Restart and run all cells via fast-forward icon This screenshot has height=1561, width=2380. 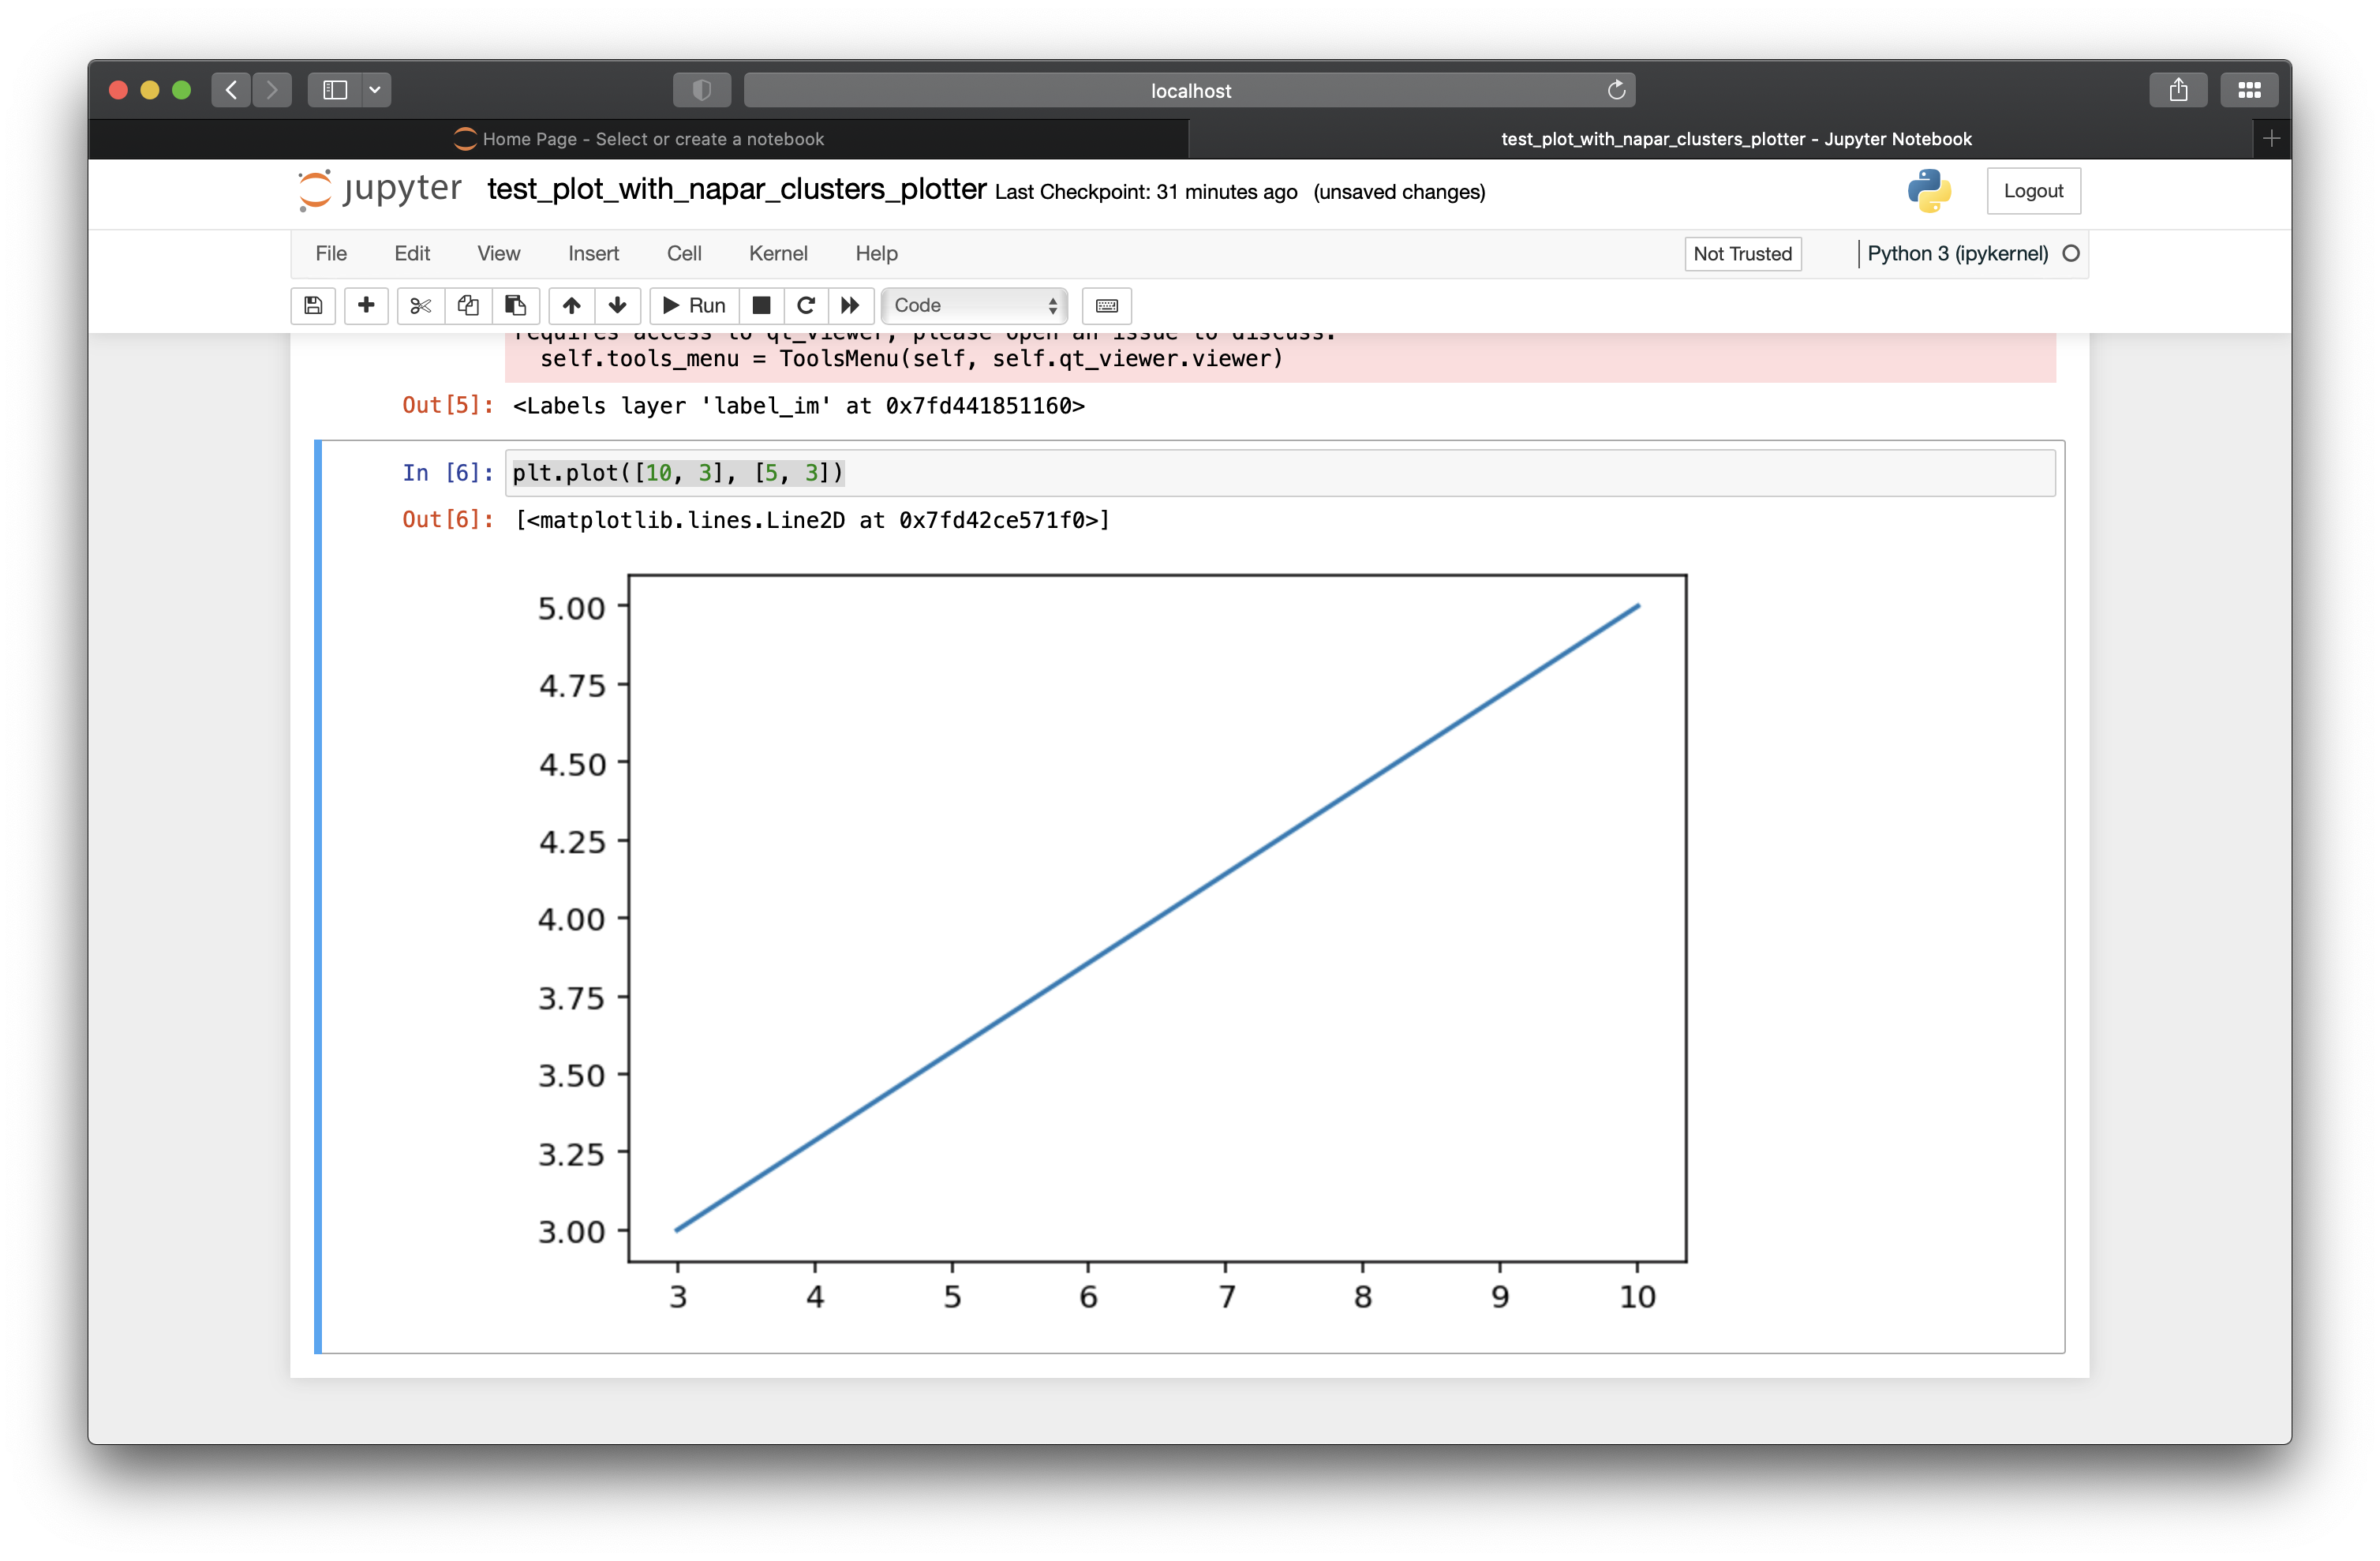point(850,306)
